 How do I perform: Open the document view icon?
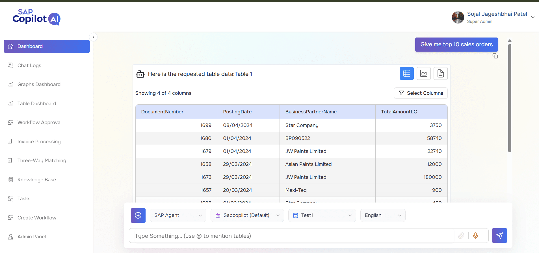[441, 74]
